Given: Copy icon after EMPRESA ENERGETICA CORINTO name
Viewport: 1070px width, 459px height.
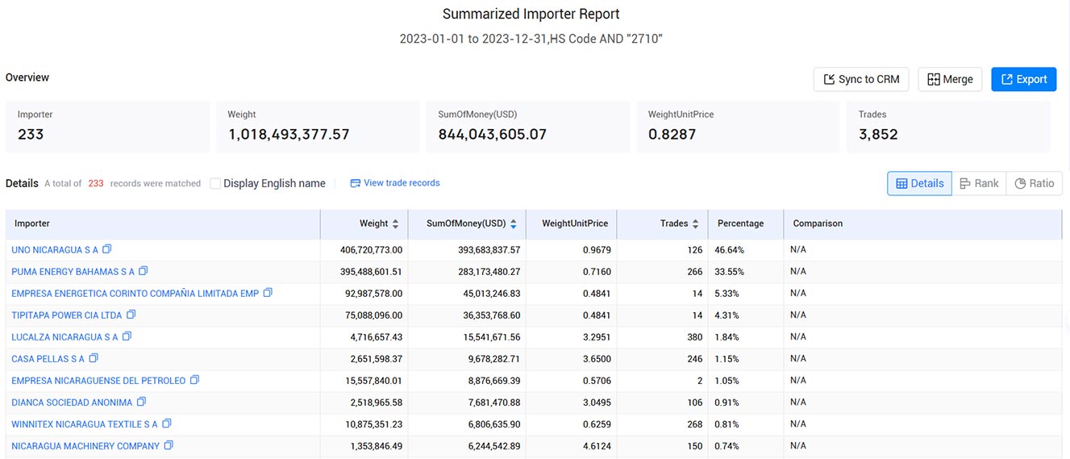Looking at the screenshot, I should 269,293.
